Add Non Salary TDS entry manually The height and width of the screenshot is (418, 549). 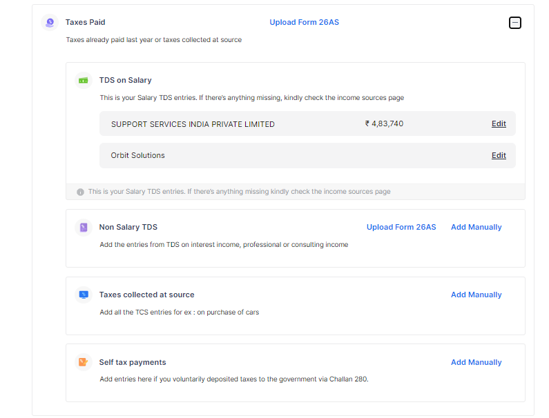point(476,227)
